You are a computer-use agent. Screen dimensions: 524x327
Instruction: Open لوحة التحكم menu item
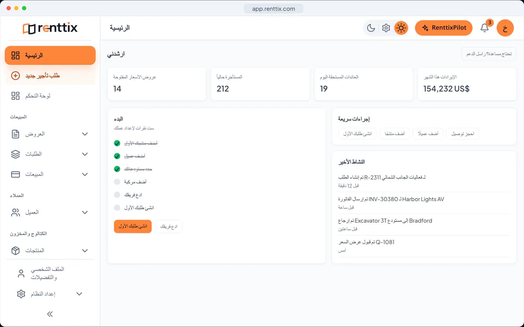(50, 96)
